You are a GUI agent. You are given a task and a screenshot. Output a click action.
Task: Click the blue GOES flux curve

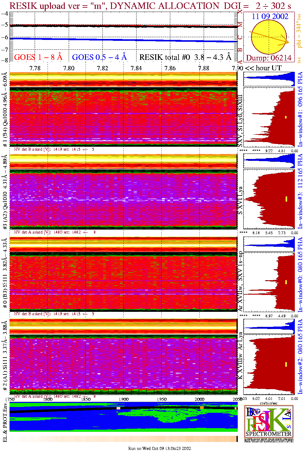pos(123,40)
